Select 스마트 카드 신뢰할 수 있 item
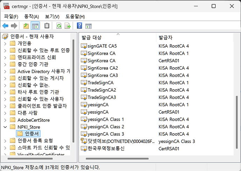 [44, 148]
